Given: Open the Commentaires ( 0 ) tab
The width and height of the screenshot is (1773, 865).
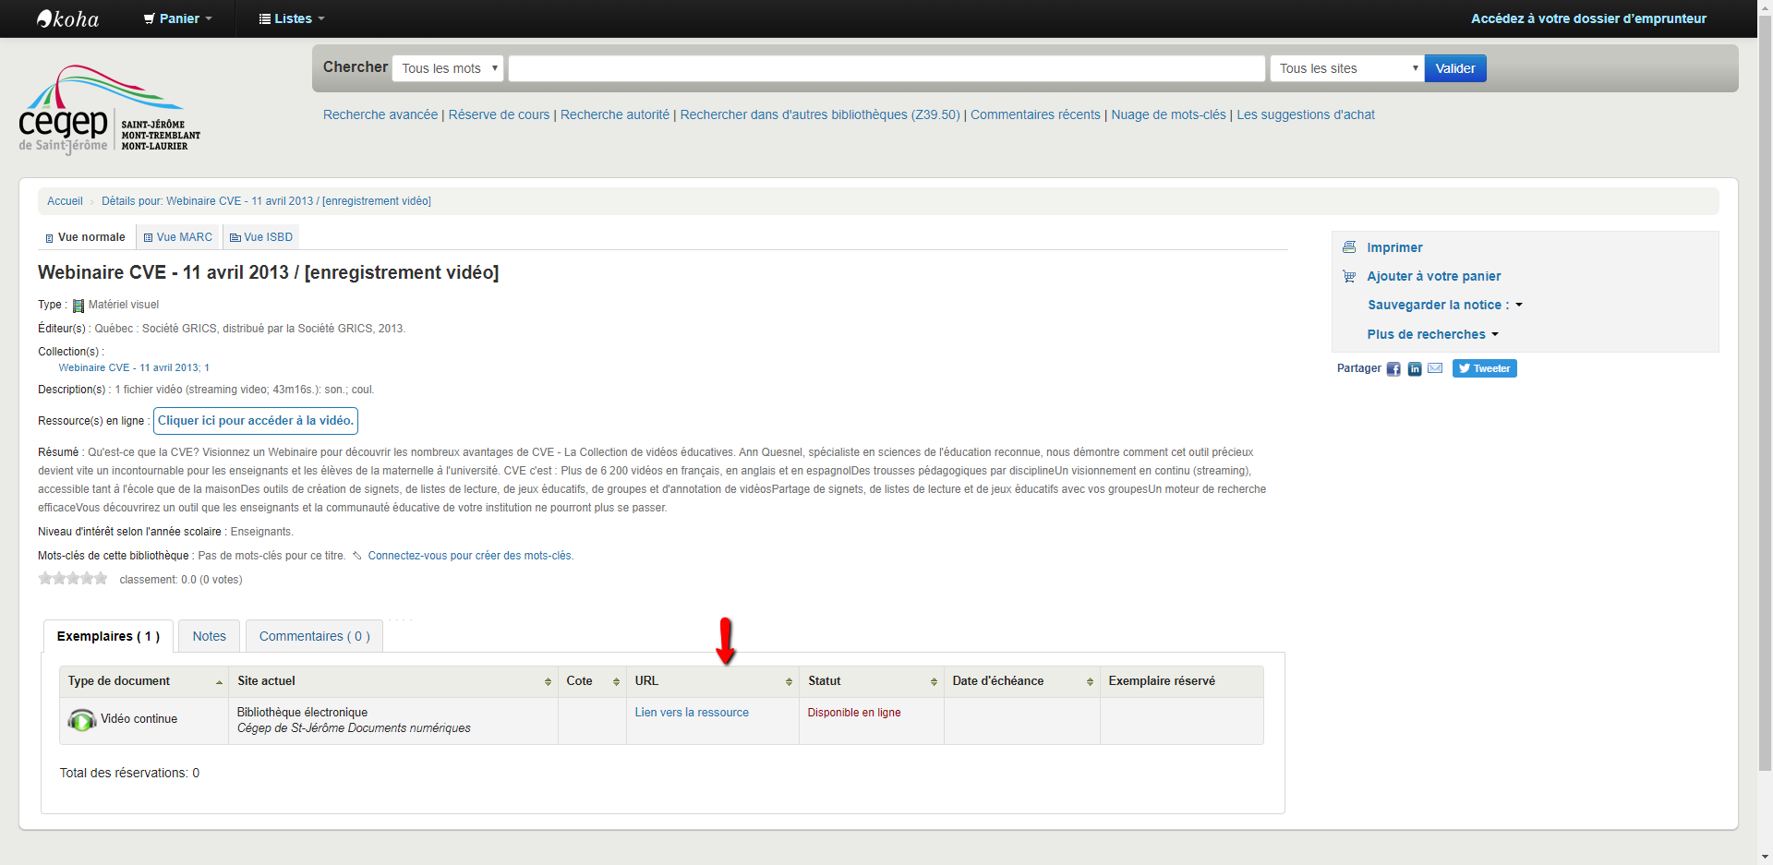Looking at the screenshot, I should point(314,636).
